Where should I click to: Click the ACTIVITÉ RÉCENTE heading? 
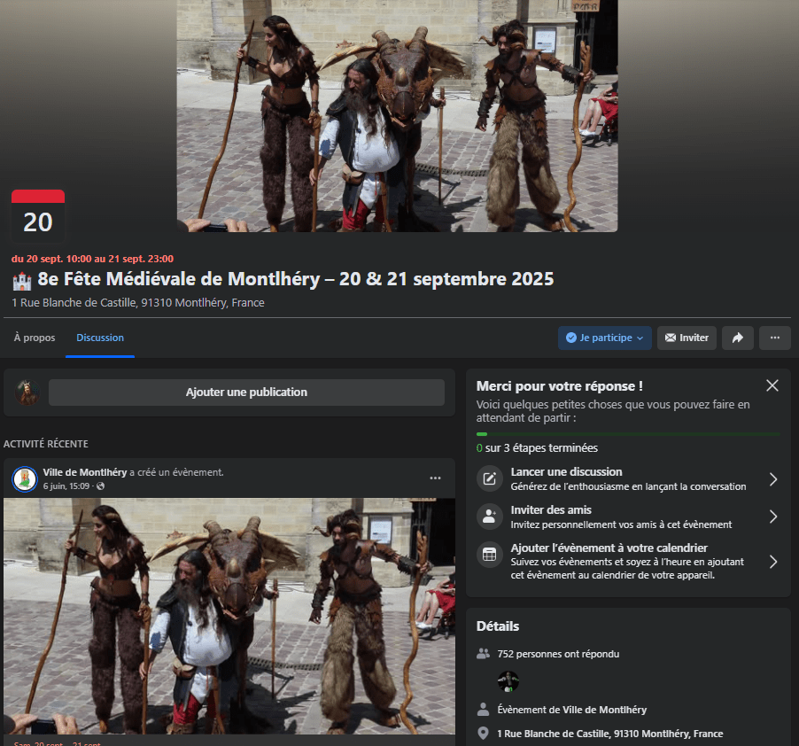coord(46,444)
